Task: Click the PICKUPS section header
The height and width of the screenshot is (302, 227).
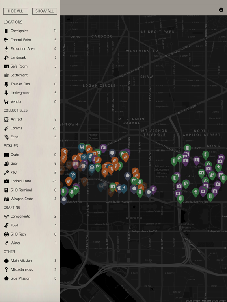Action: (11, 146)
